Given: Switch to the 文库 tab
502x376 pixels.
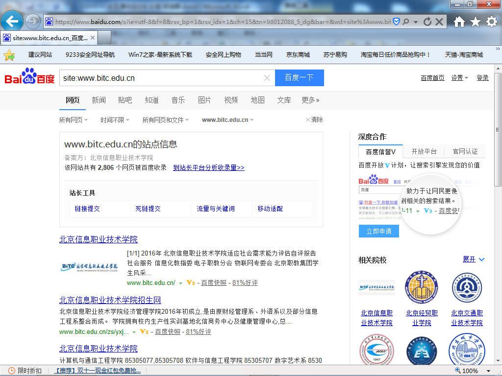Looking at the screenshot, I should 284,100.
